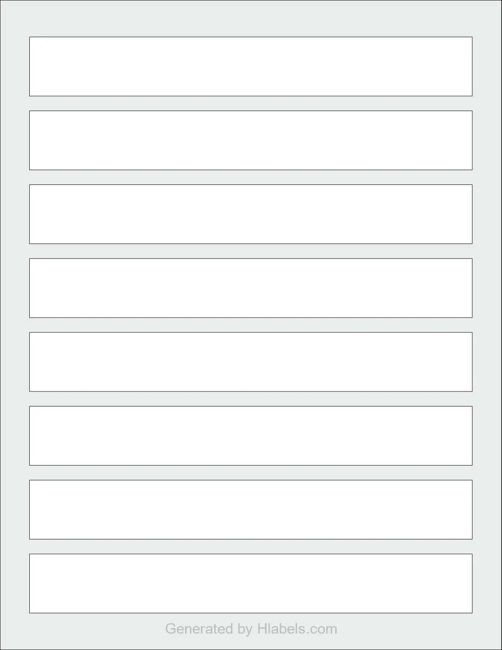
Task: Select the eighth label at bottom
Action: coord(251,583)
